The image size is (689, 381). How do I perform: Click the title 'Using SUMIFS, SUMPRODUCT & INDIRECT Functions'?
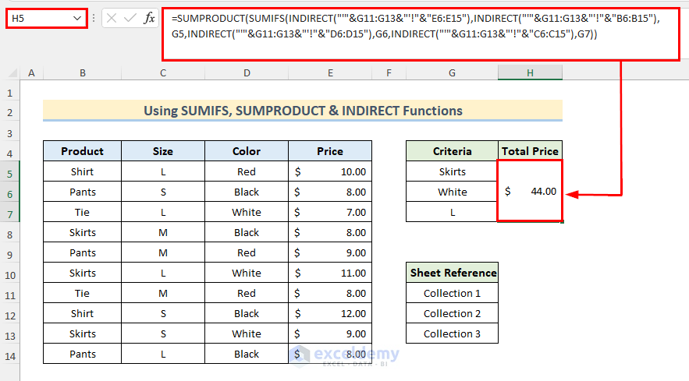click(x=303, y=111)
